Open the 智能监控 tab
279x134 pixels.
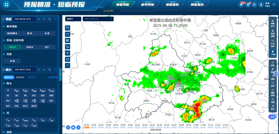[197, 5]
